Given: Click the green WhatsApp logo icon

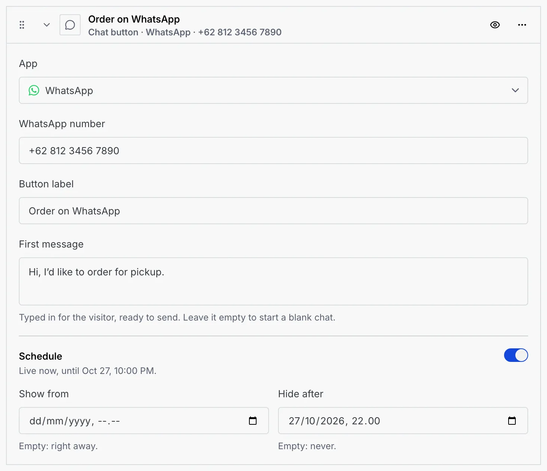Looking at the screenshot, I should (34, 90).
